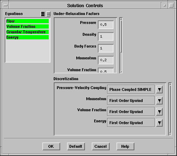Minimize the Solution Controls window
Image resolution: width=177 pixels, height=156 pixels.
164,5
